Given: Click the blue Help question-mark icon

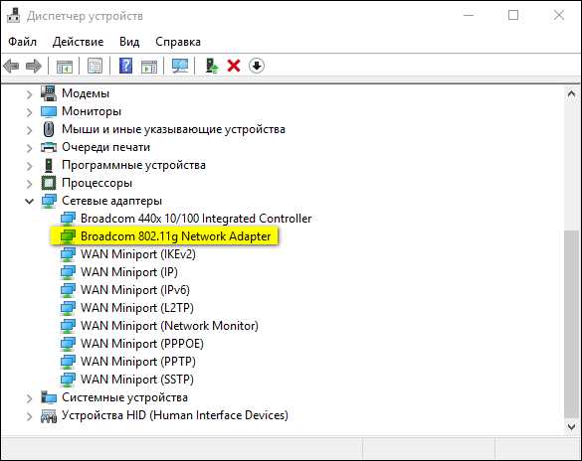Looking at the screenshot, I should click(x=125, y=67).
